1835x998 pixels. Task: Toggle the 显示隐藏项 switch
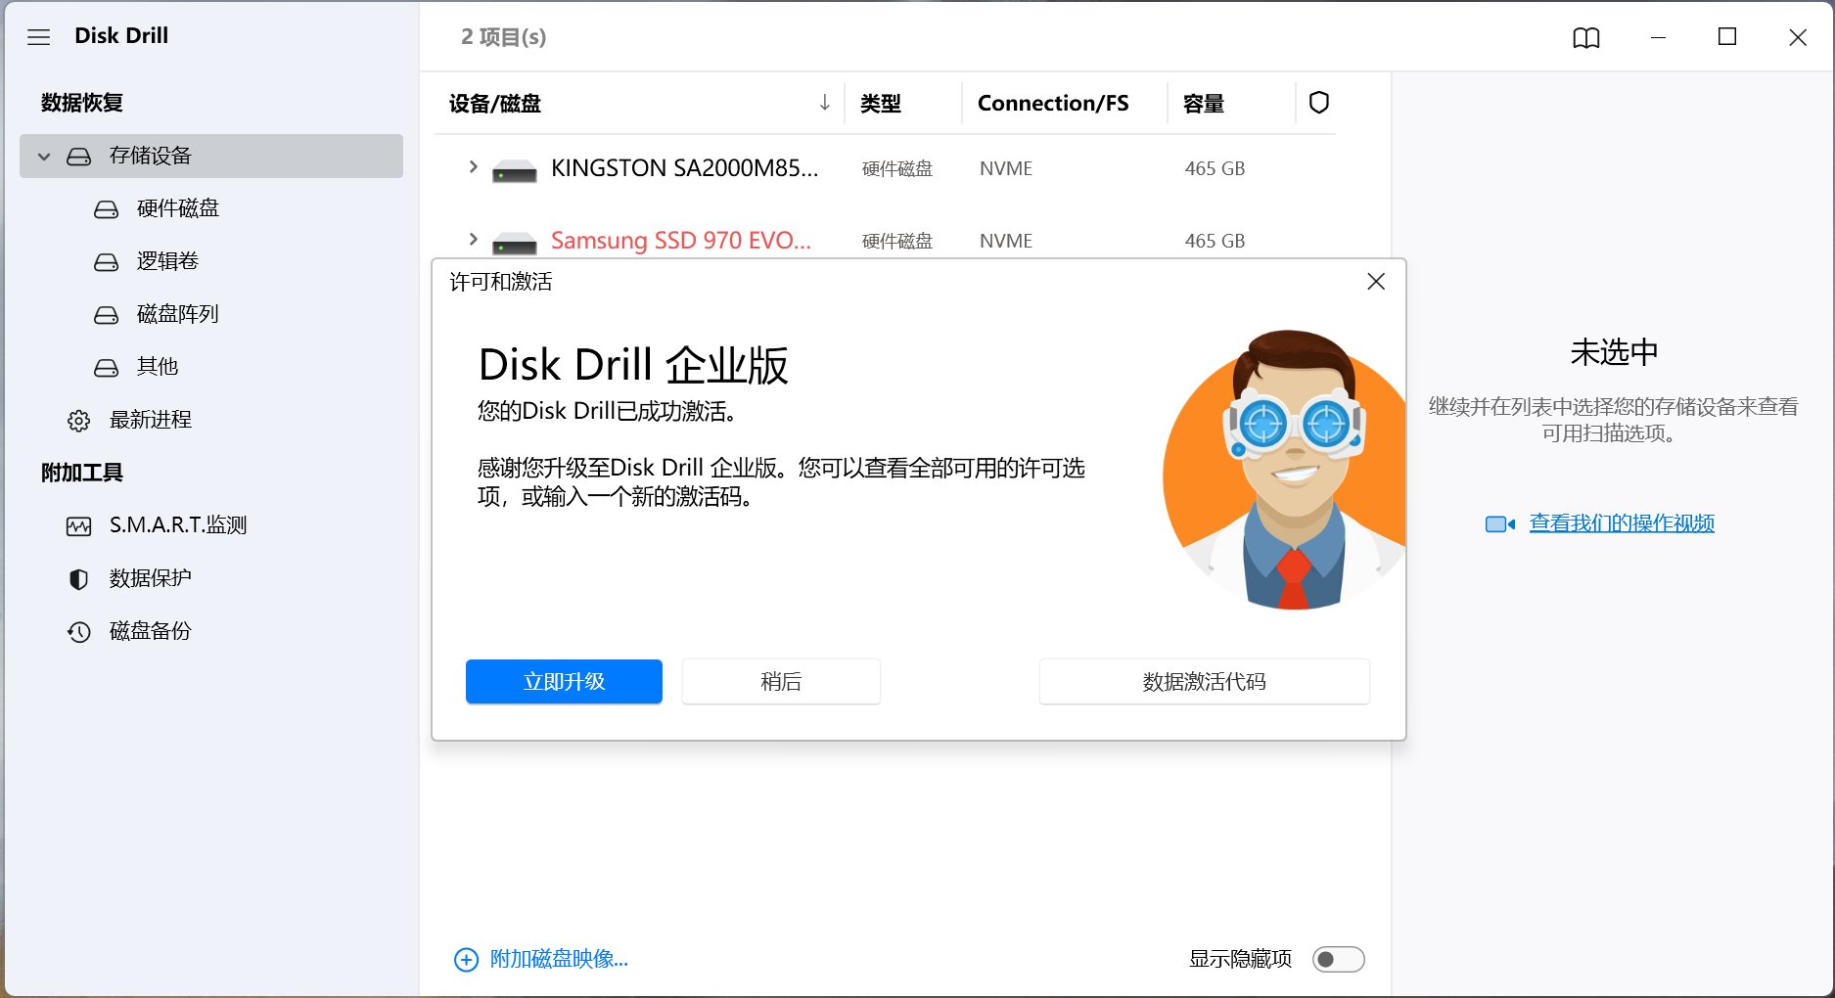tap(1338, 960)
